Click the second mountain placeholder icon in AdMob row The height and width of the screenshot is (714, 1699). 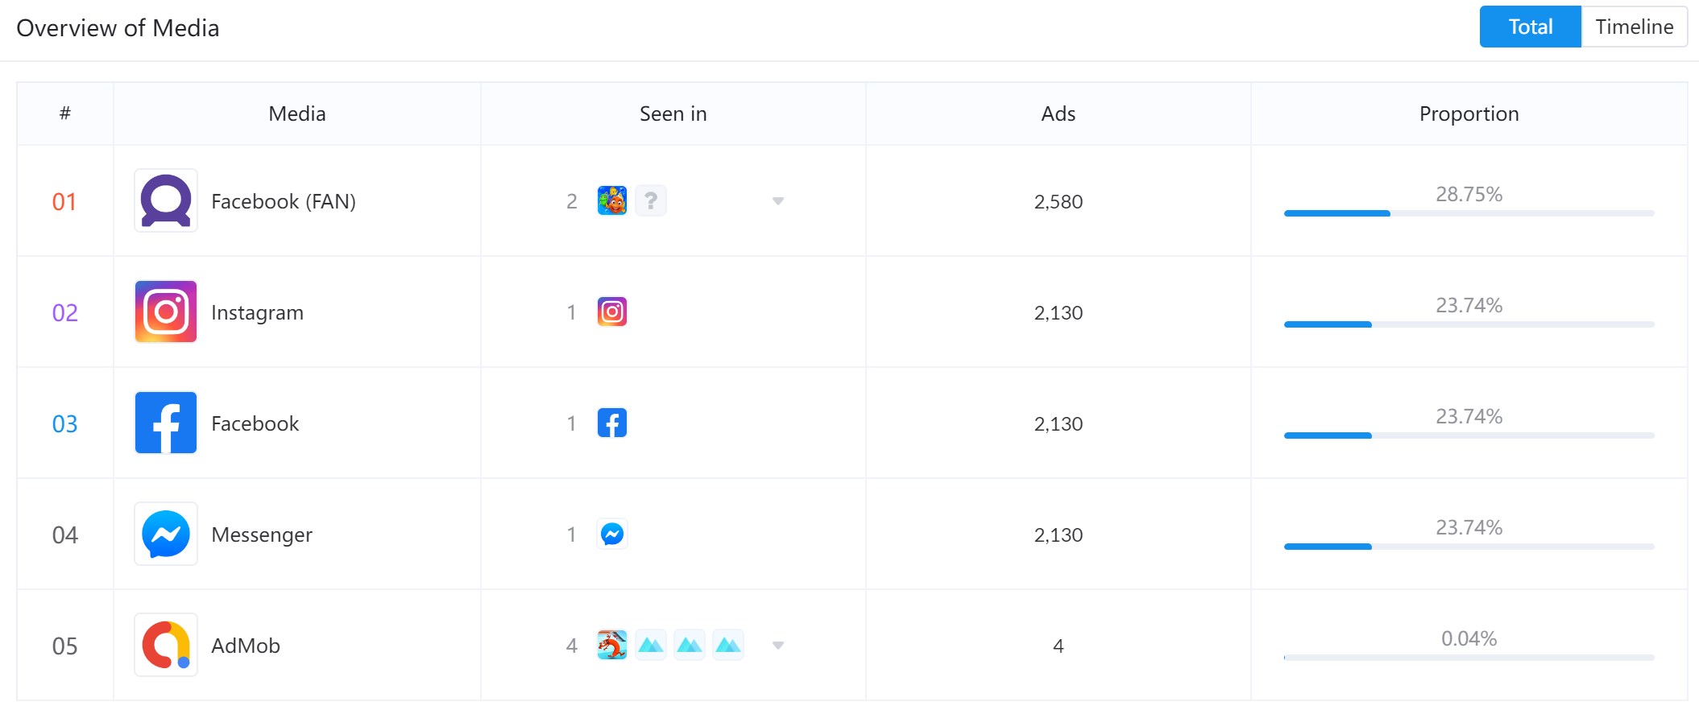pyautogui.click(x=690, y=645)
